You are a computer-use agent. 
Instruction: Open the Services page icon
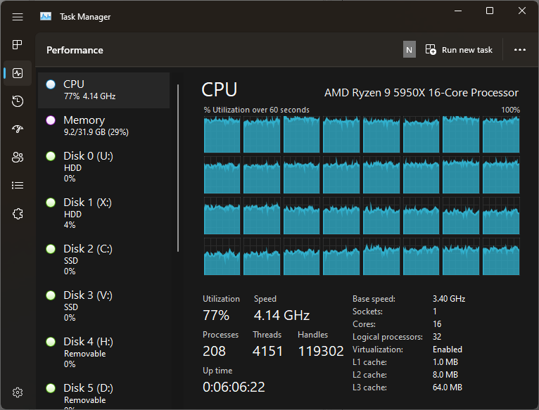pyautogui.click(x=18, y=214)
